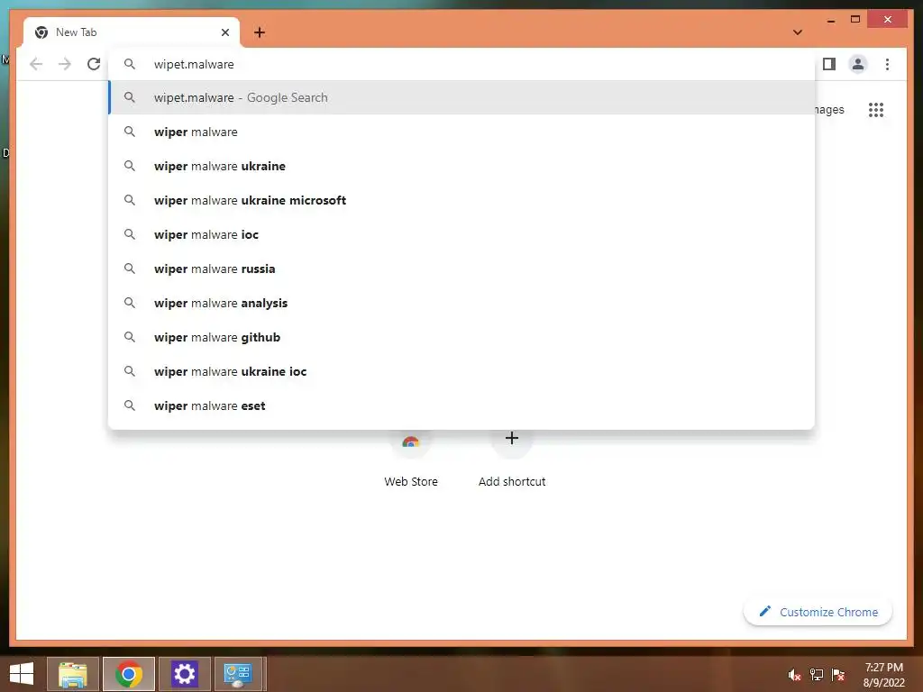Minimize the Chrome window
The width and height of the screenshot is (923, 692).
pos(831,20)
